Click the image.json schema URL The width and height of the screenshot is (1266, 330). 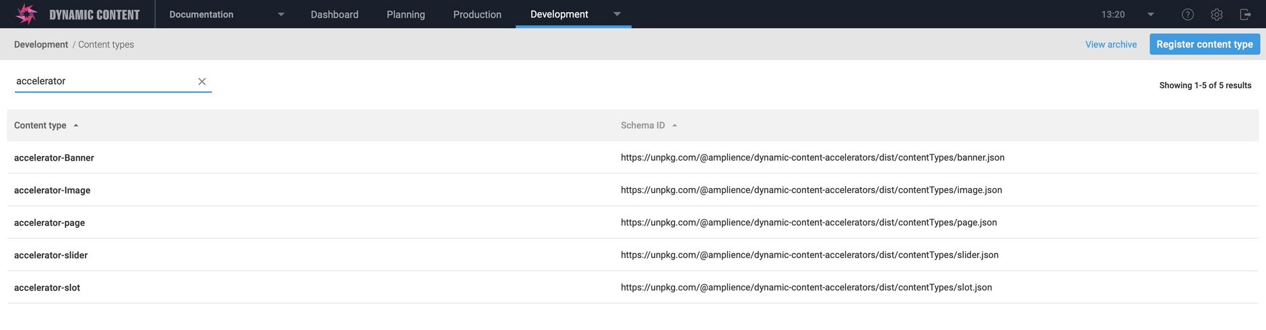811,190
